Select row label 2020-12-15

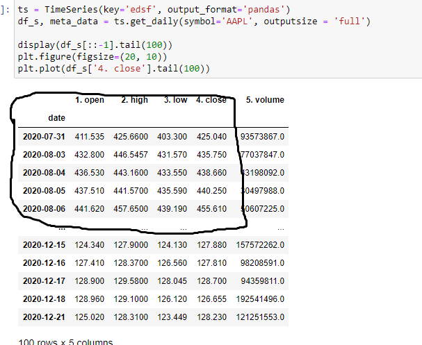click(44, 245)
